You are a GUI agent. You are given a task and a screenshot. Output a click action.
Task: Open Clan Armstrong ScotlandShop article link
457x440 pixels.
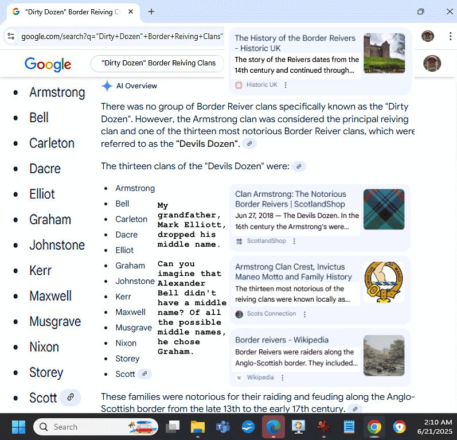(x=290, y=199)
